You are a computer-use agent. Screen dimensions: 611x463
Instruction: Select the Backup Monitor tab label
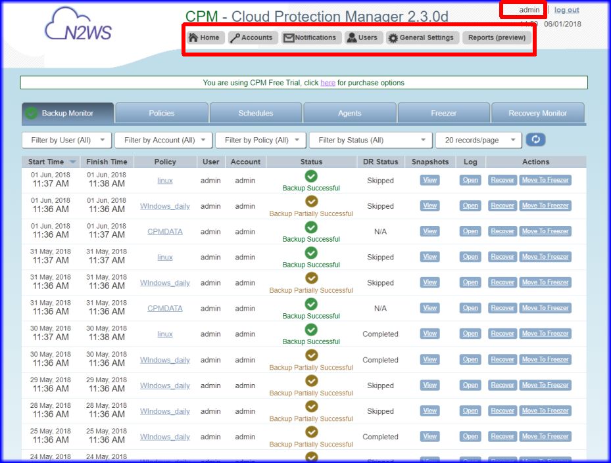click(68, 113)
